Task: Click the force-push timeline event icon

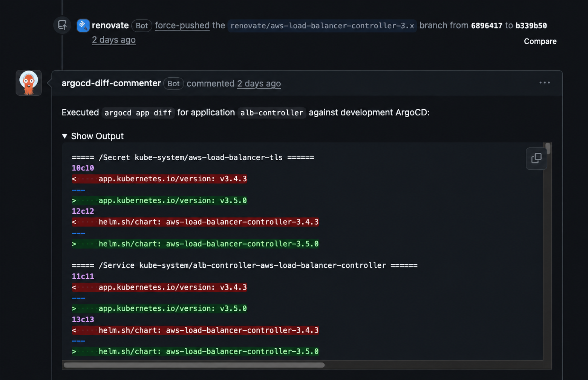Action: (x=62, y=25)
